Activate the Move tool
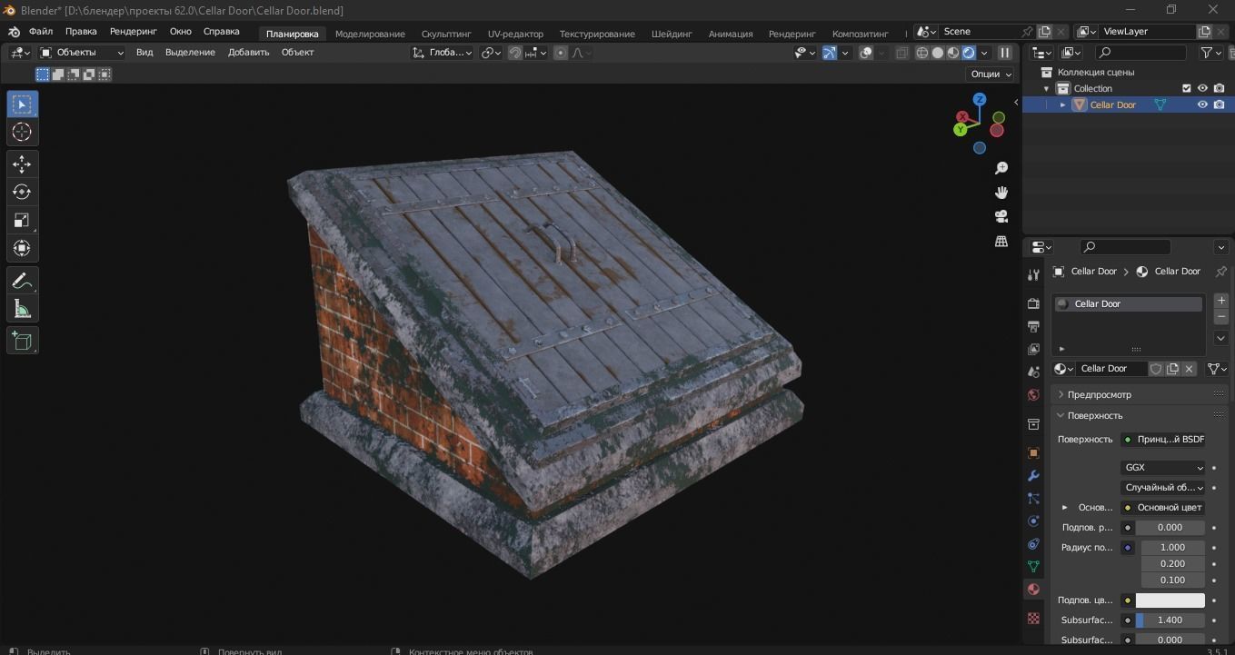Screen dimensions: 1235x655 coord(22,164)
